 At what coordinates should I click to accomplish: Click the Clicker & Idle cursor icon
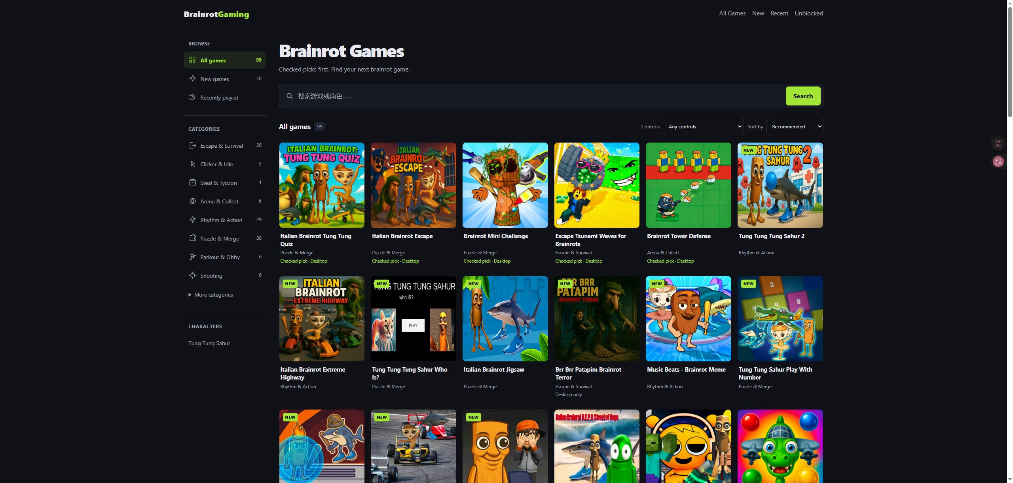coord(192,164)
